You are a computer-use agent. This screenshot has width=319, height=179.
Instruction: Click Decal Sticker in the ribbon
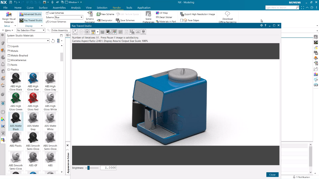[x=164, y=17]
